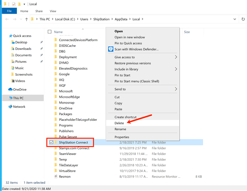Click the Back navigation arrow

(x=7, y=19)
